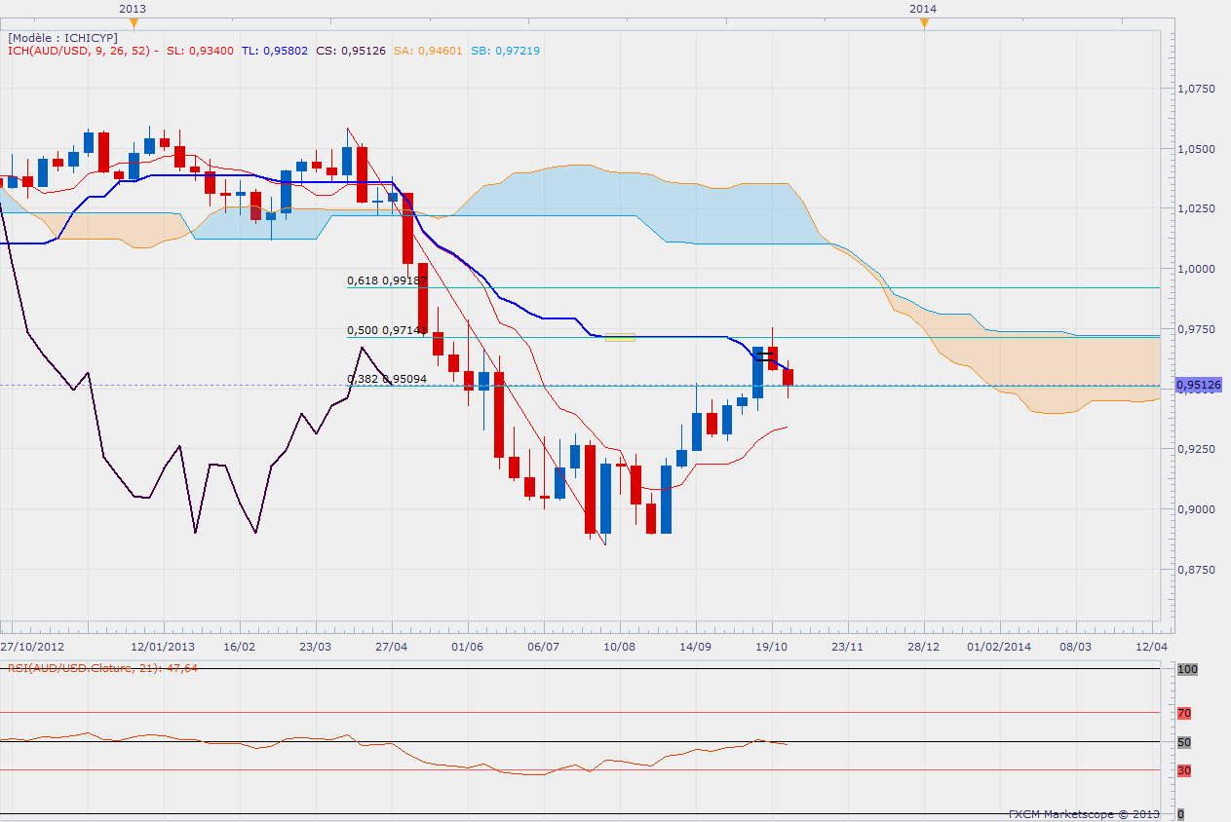Click the orange SA: 0,94601 value

click(x=429, y=51)
